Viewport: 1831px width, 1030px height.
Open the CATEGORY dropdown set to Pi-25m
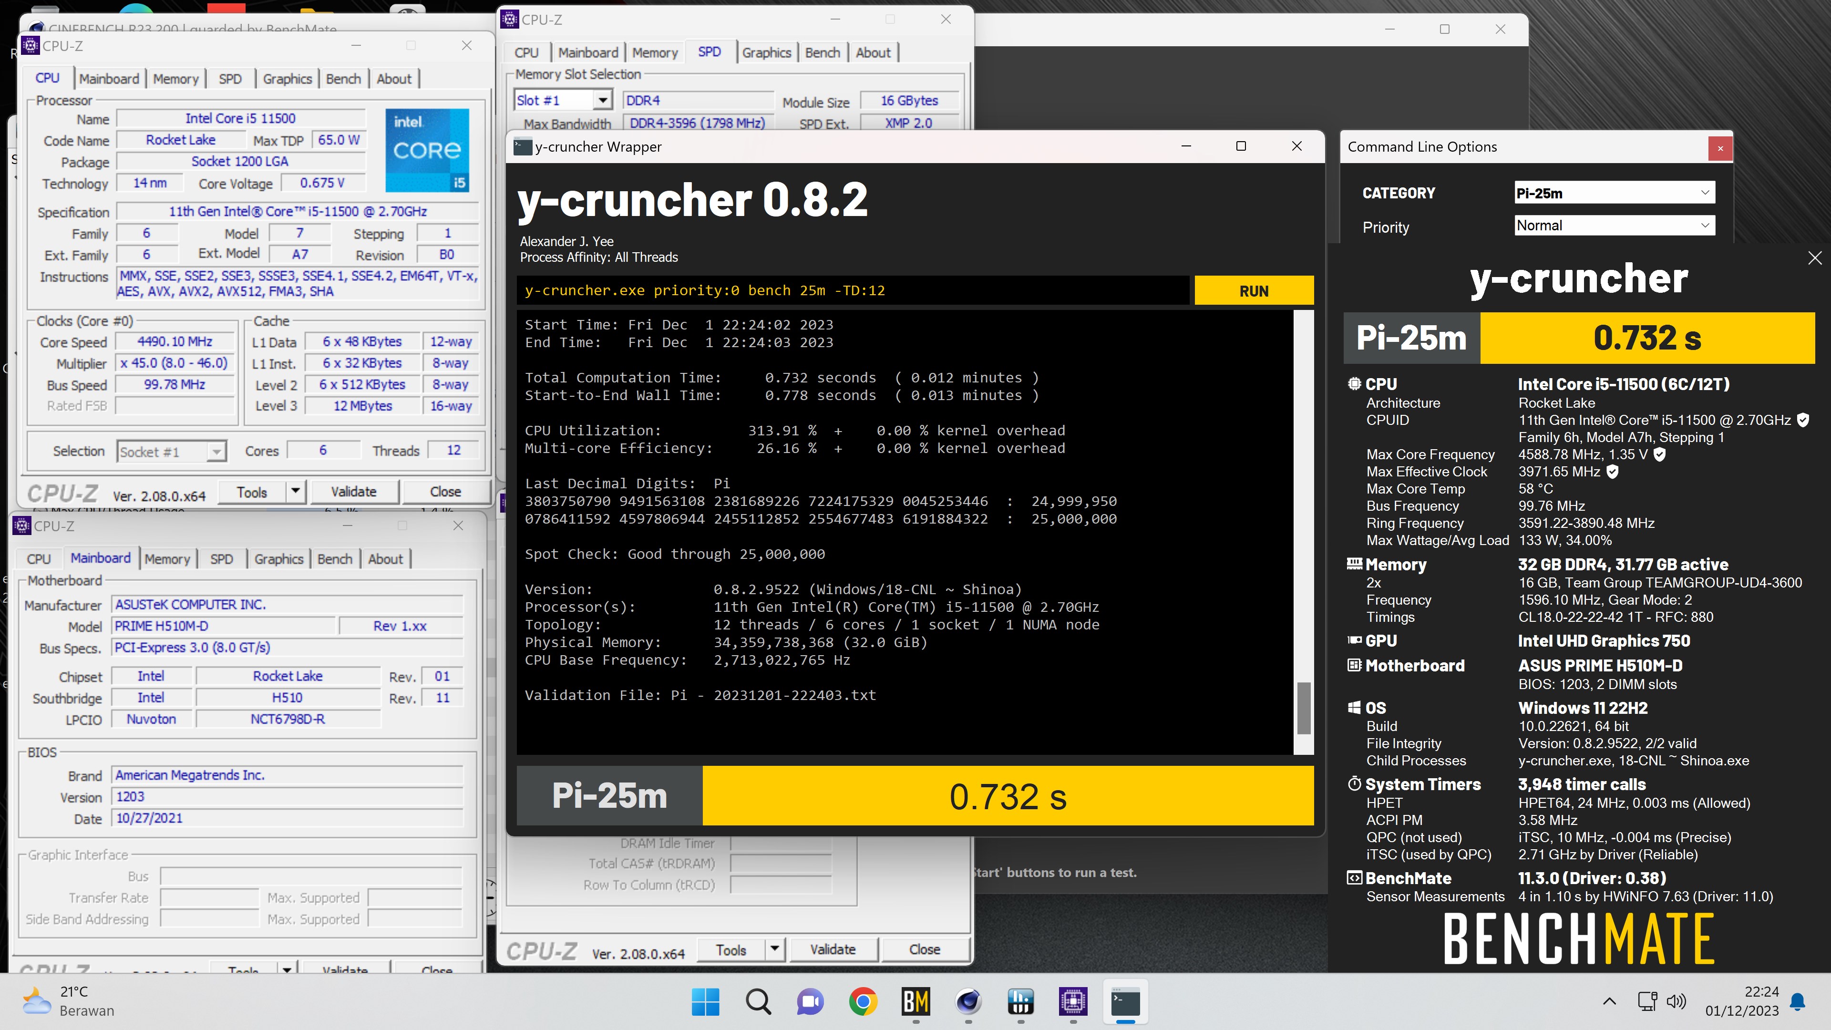click(1614, 193)
